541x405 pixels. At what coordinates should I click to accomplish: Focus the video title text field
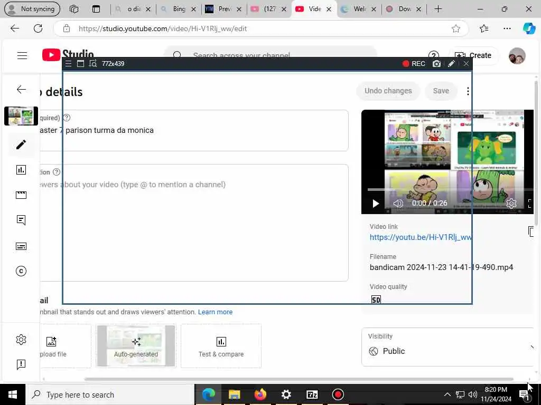194,131
